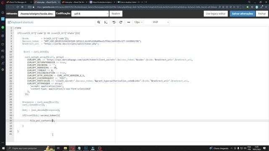The height and width of the screenshot is (151, 269).
Task: Click Salvar alterações button
Action: click(243, 14)
